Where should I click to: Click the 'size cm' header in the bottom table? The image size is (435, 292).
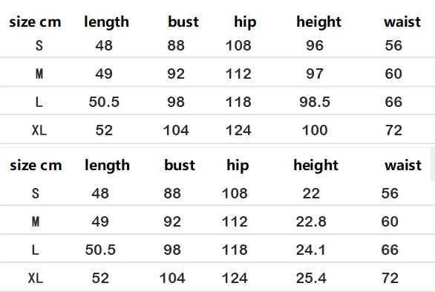pos(36,166)
